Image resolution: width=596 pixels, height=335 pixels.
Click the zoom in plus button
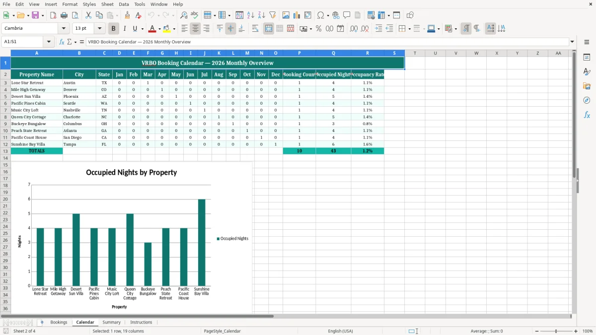pos(576,331)
